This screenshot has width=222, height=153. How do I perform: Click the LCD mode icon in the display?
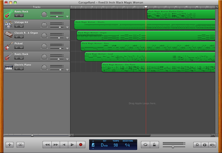point(93,145)
